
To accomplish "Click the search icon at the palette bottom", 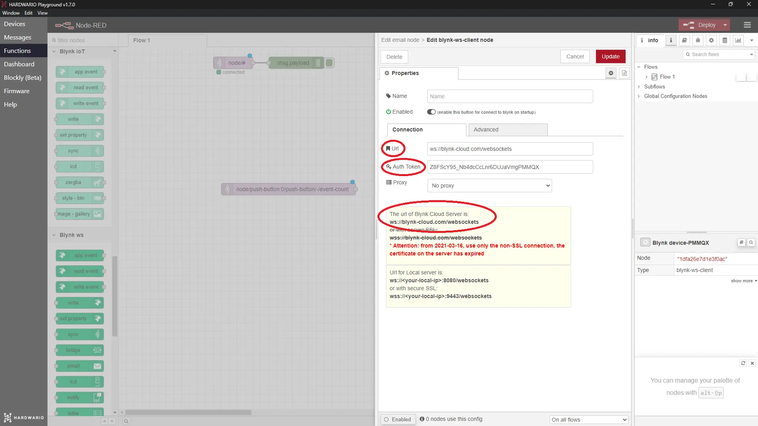I will [126, 421].
